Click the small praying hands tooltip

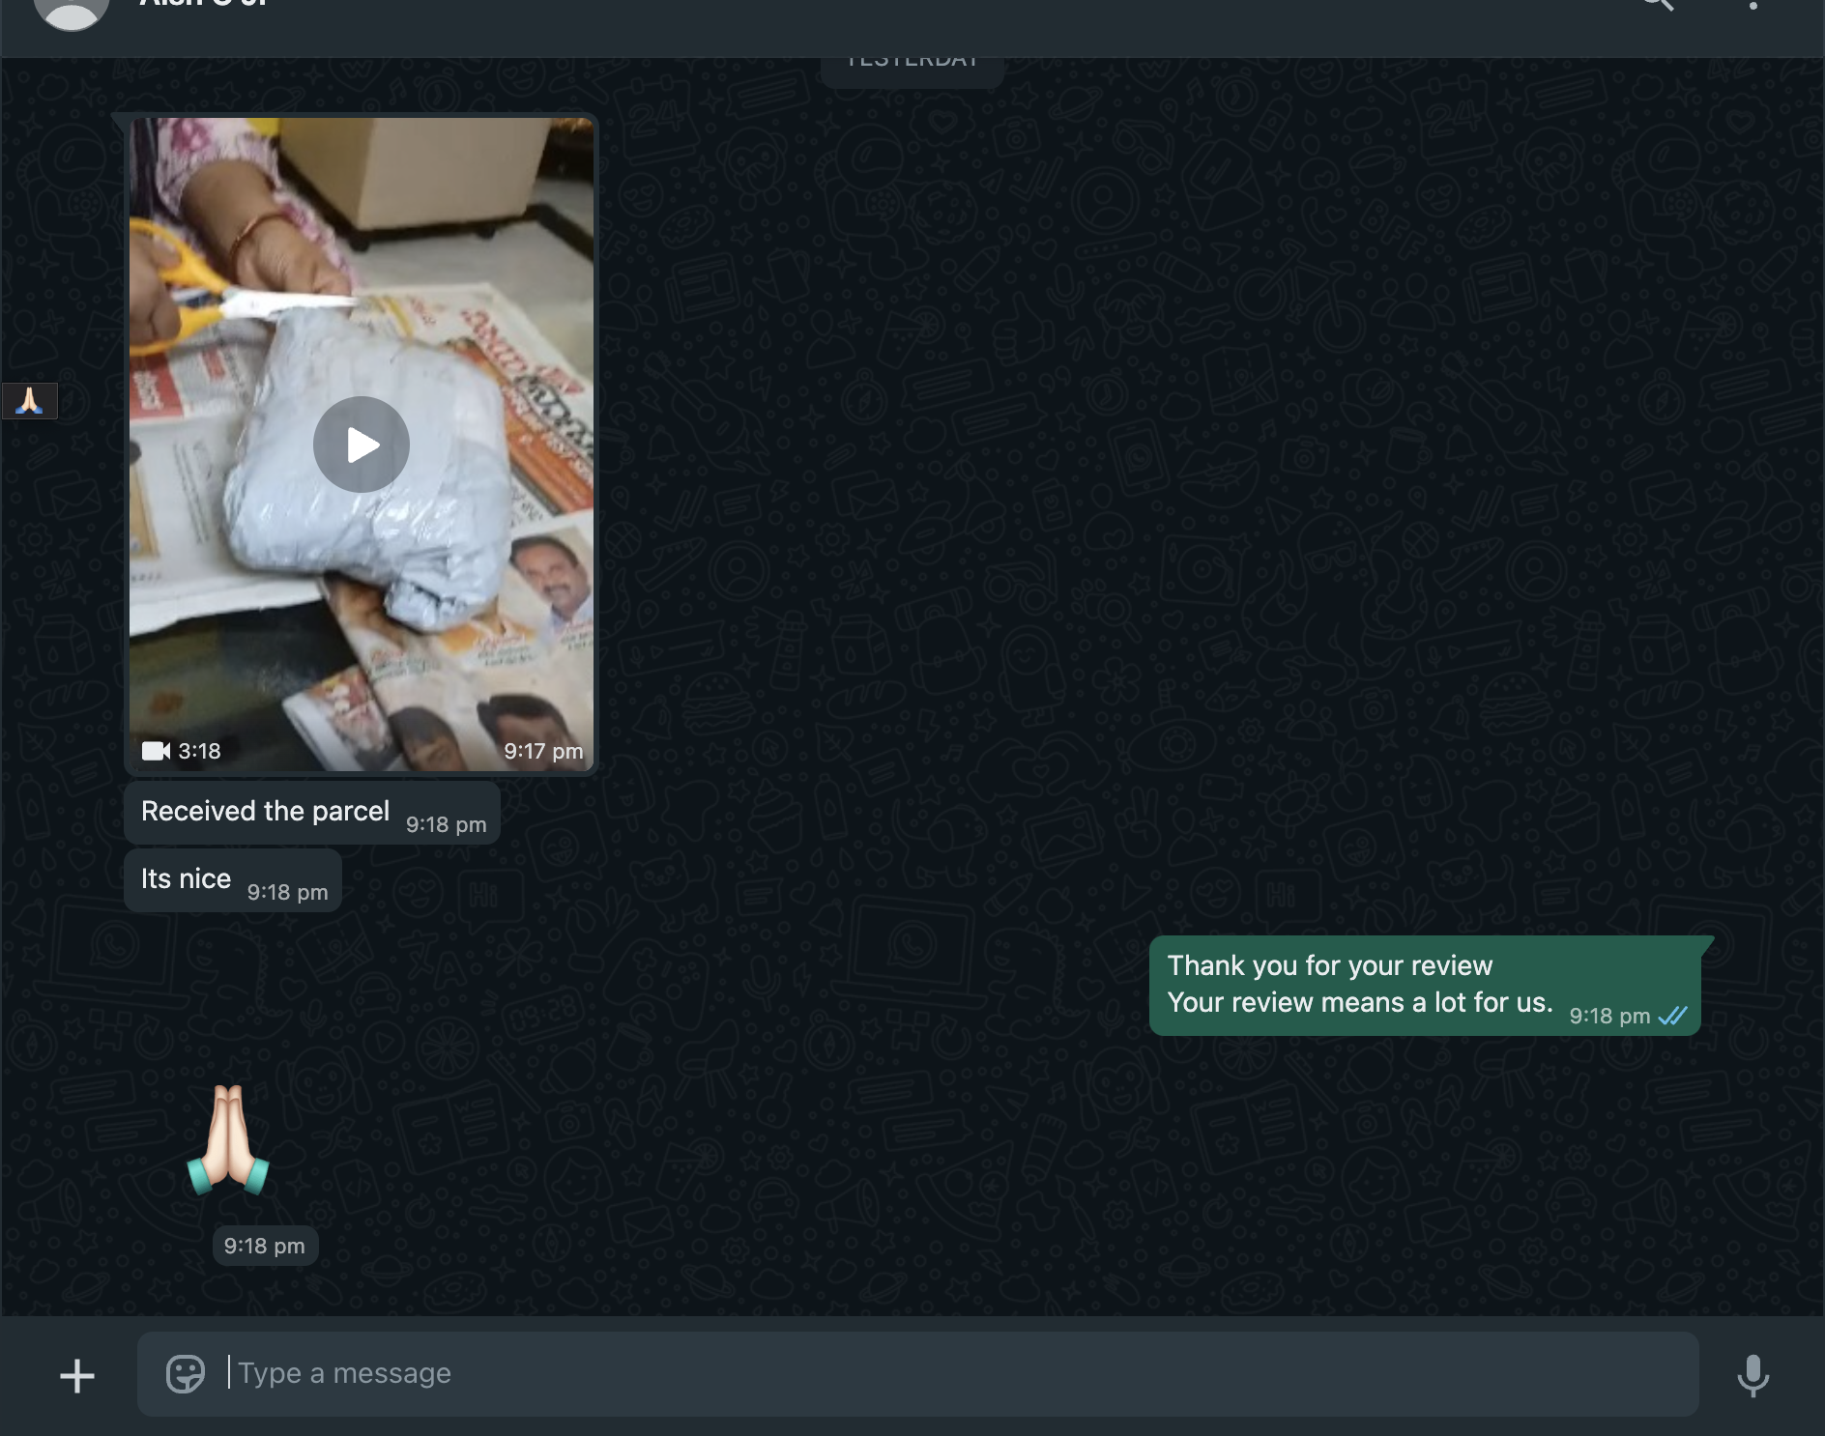tap(30, 400)
